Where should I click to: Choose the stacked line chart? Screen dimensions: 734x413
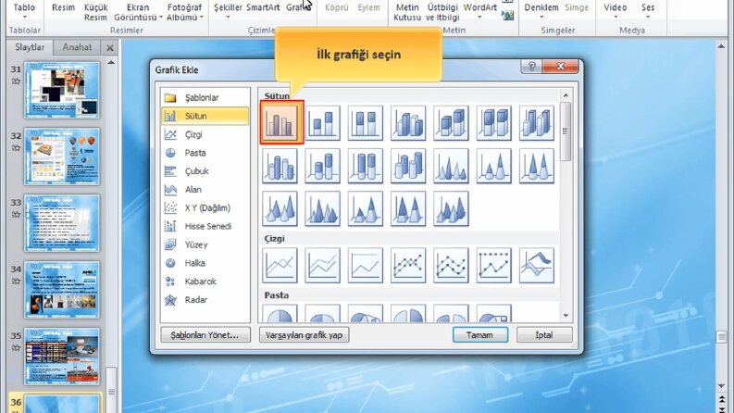tap(322, 266)
